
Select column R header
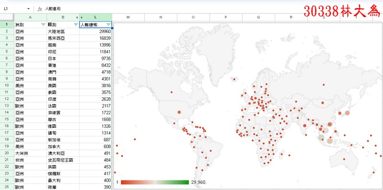pyautogui.click(x=291, y=17)
